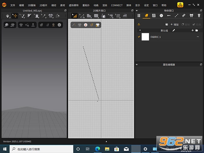This screenshot has height=153, width=204.
Task: Select the garment fitting tool in 3D toolbar
Action: 37,16
